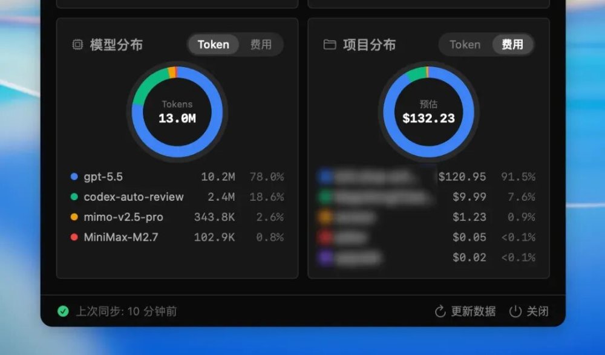The width and height of the screenshot is (605, 355).
Task: Click the green sync status checkmark icon
Action: coord(63,311)
